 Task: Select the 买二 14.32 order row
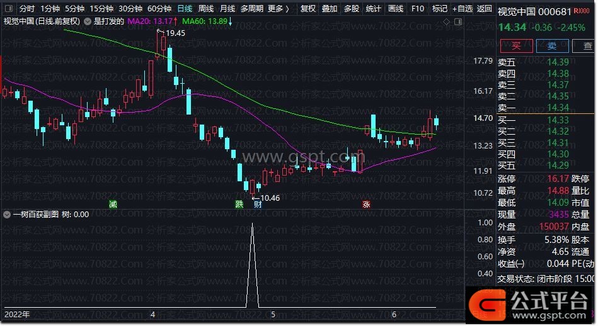click(533, 132)
